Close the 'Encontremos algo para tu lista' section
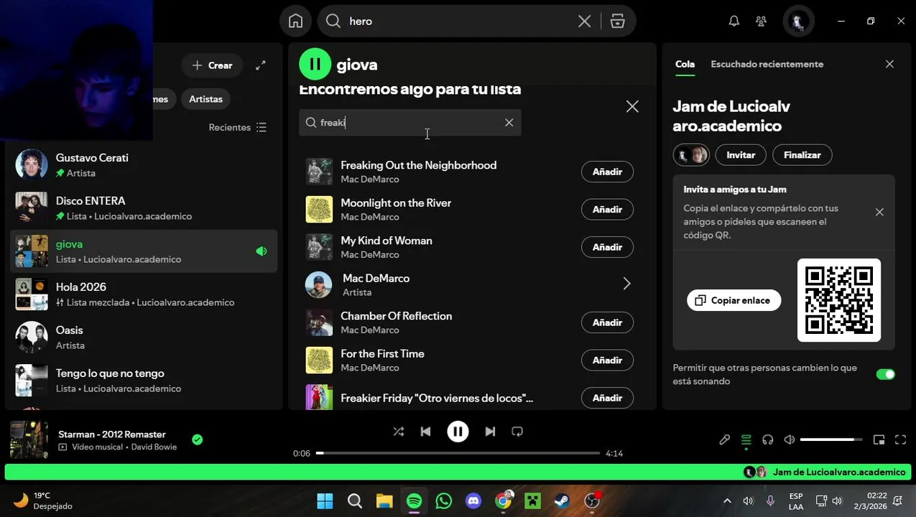Viewport: 916px width, 517px height. [x=632, y=106]
